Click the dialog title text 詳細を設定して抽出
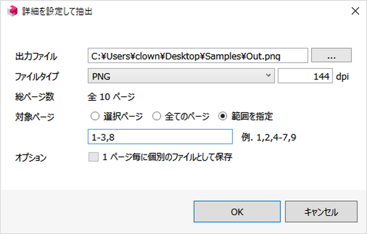 click(x=57, y=11)
